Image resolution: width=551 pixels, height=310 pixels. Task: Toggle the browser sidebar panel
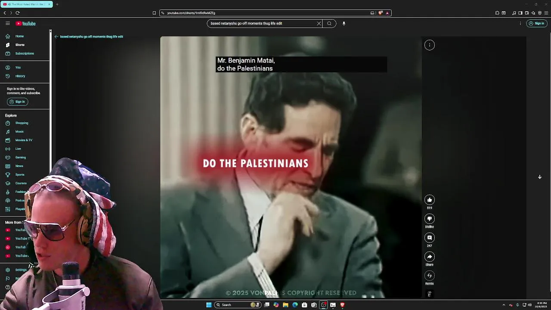coord(520,13)
